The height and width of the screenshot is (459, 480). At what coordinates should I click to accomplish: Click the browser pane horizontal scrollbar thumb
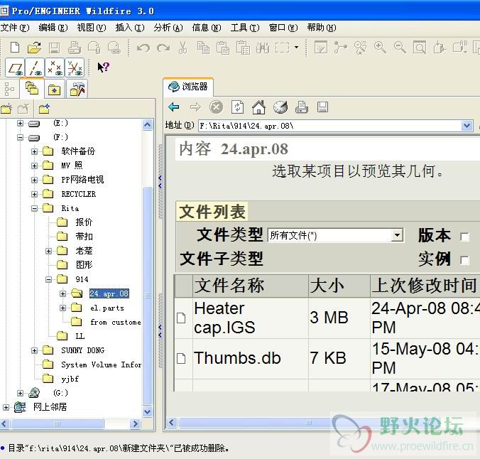point(309,423)
